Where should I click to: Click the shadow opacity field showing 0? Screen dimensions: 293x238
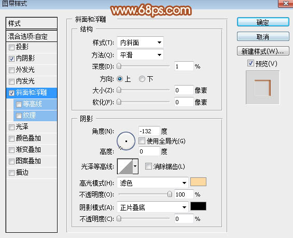(184, 219)
